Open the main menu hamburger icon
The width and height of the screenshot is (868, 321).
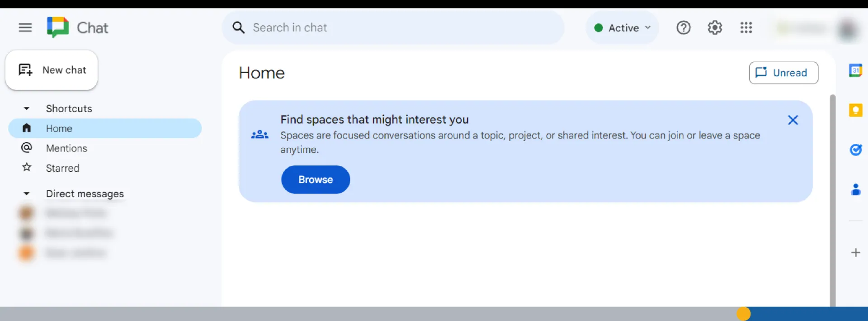coord(25,28)
